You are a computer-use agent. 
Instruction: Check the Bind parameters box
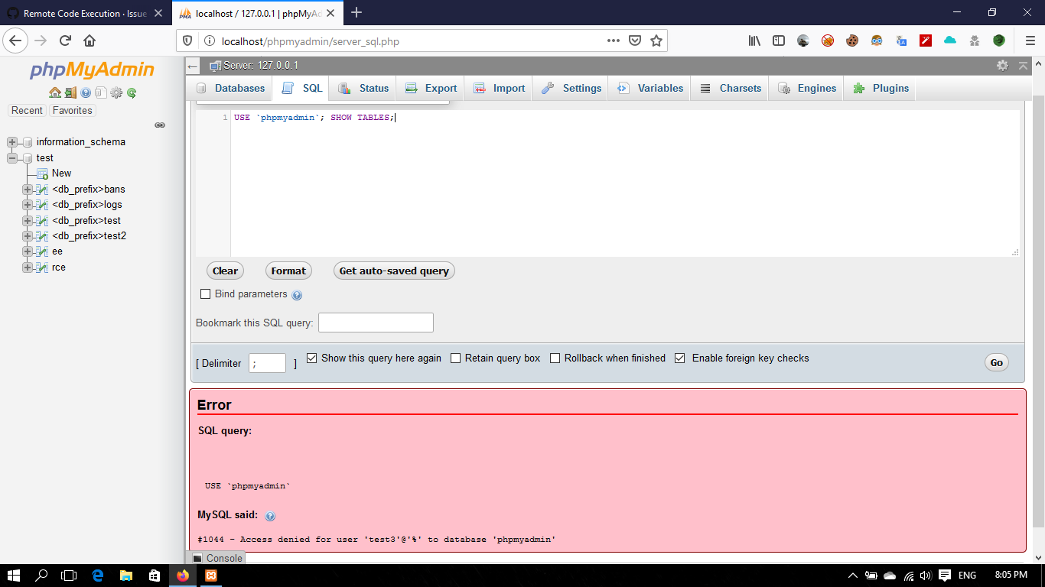tap(205, 293)
